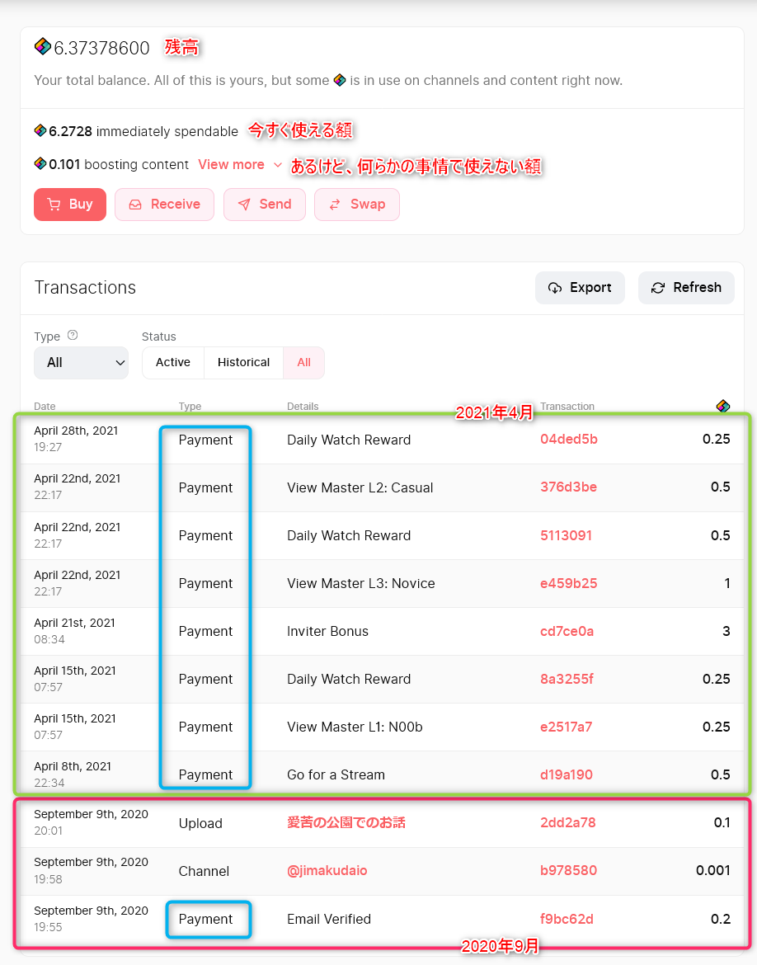Open transaction 04ded5b link
Image resolution: width=757 pixels, height=965 pixels.
tap(568, 440)
